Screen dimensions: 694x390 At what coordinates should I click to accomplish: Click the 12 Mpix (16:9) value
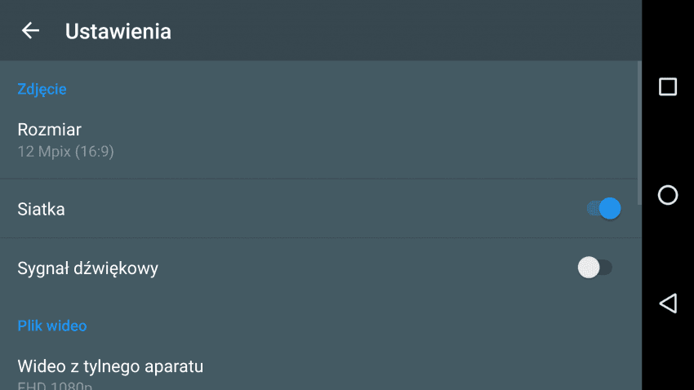65,152
